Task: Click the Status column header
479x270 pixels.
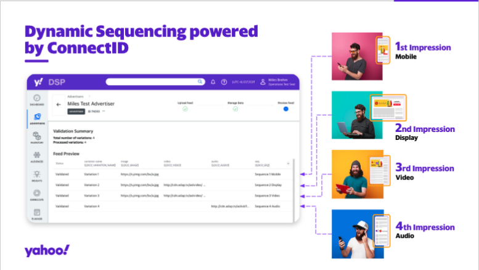Action: coord(60,163)
